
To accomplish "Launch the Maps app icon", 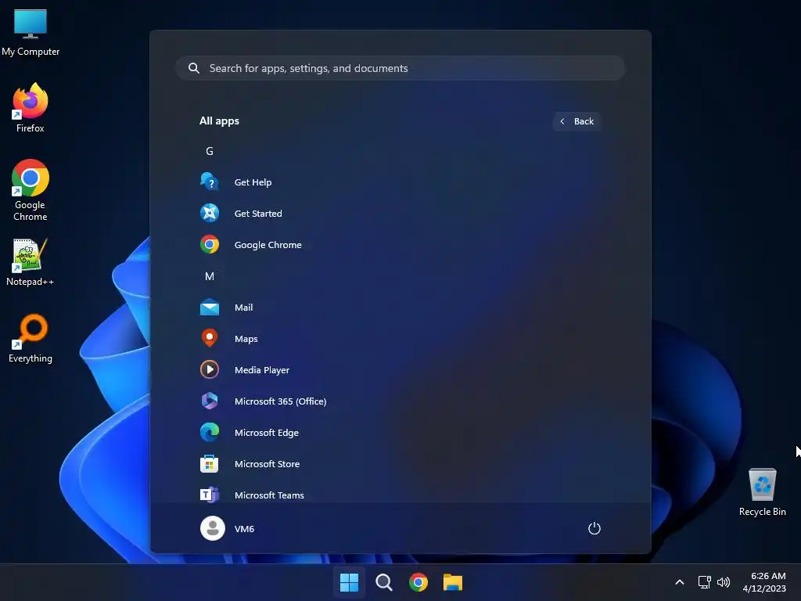I will tap(210, 339).
